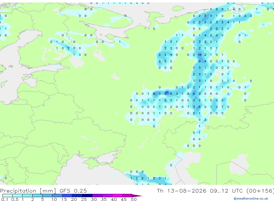
Task: Click the '45' legend scale label
Action: (x=124, y=199)
